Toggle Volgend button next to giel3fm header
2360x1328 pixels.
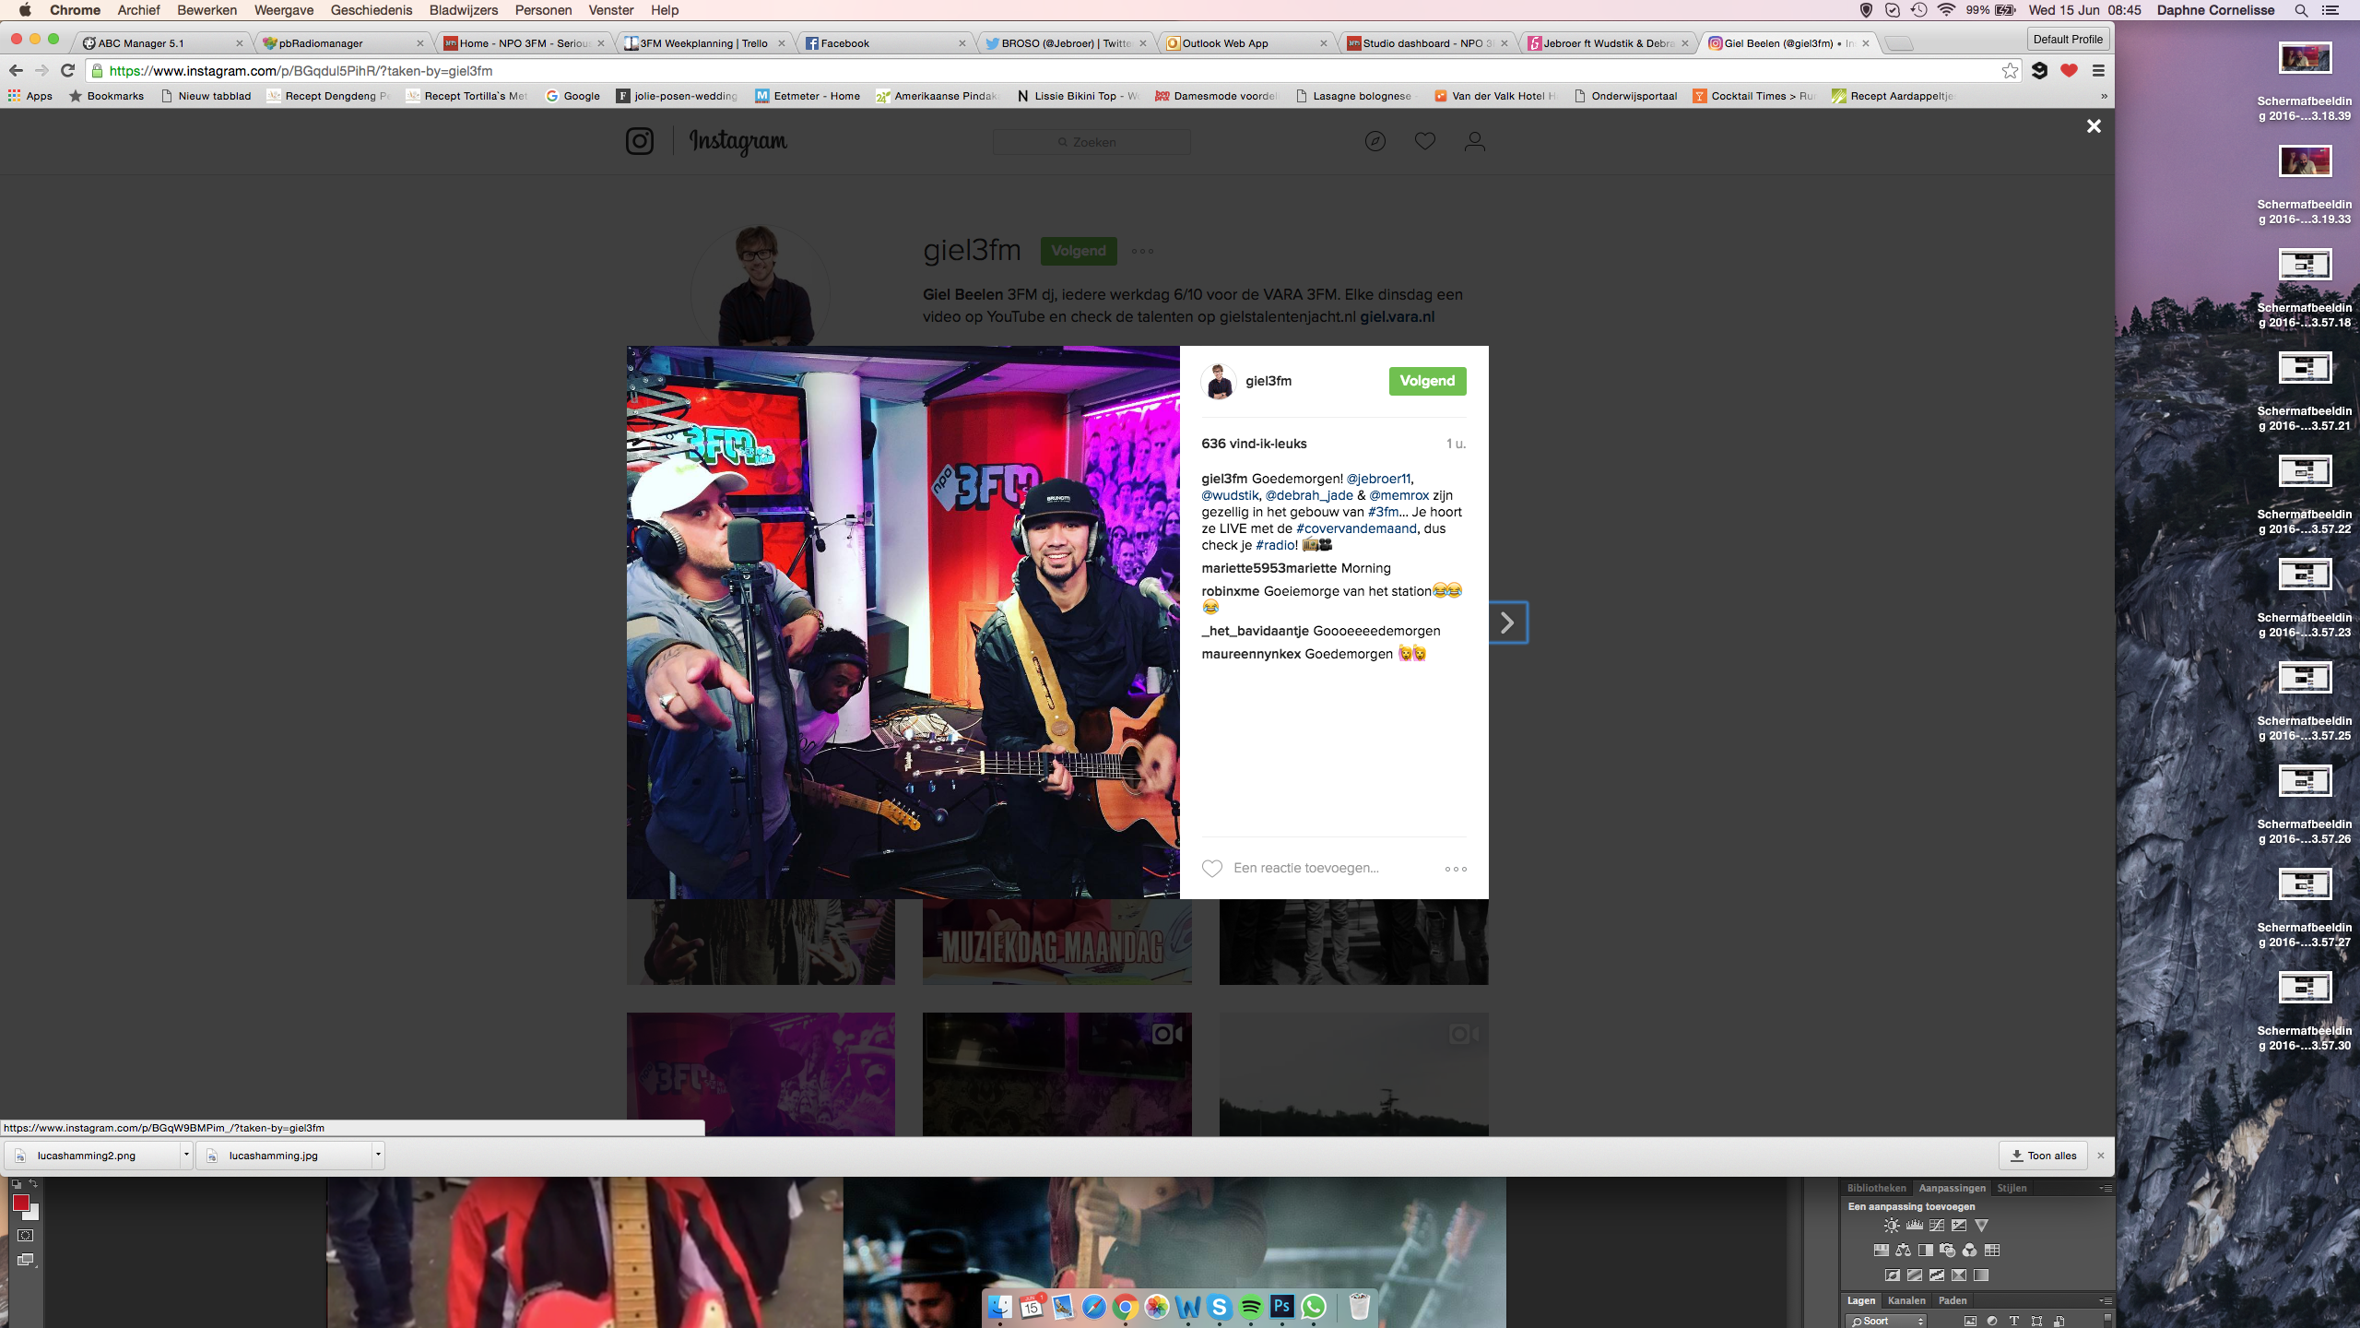[1079, 251]
